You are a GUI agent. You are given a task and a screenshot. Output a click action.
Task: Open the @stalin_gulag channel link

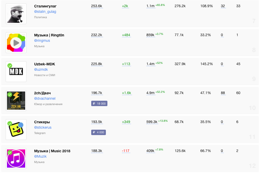45,12
